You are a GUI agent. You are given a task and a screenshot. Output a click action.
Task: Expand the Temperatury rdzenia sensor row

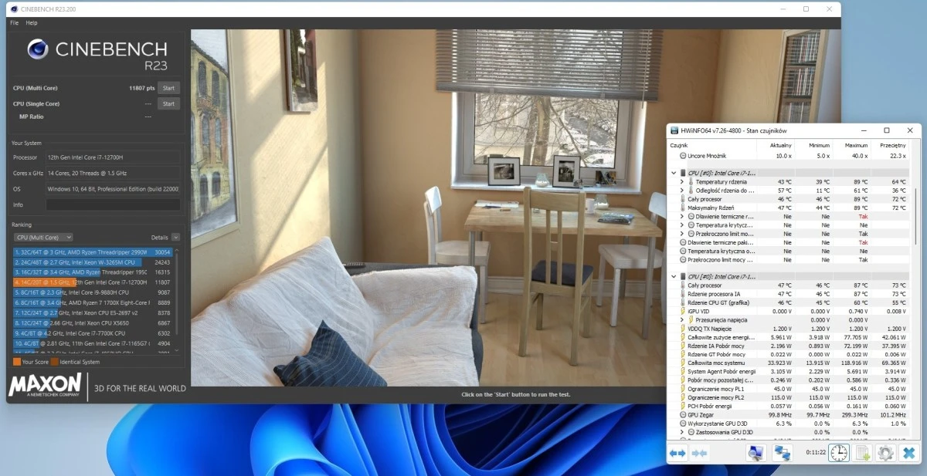coord(681,182)
